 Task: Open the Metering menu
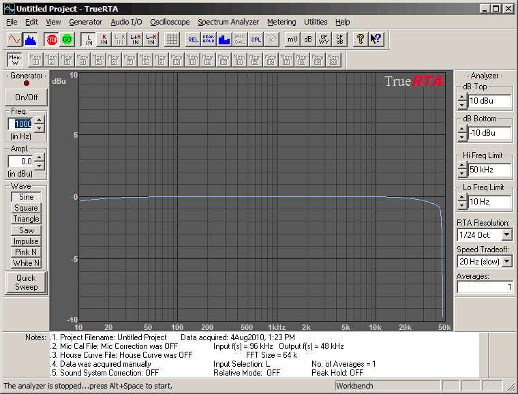[x=281, y=22]
